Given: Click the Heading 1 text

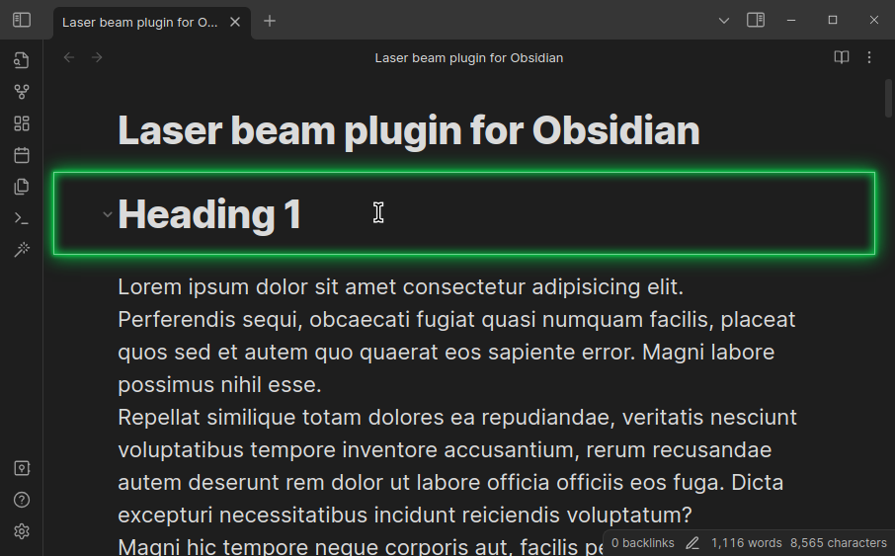Looking at the screenshot, I should pos(209,214).
